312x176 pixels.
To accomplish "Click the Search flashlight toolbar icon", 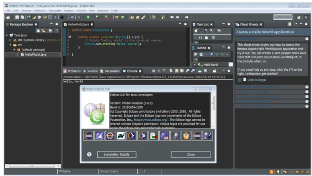I will click(x=143, y=17).
